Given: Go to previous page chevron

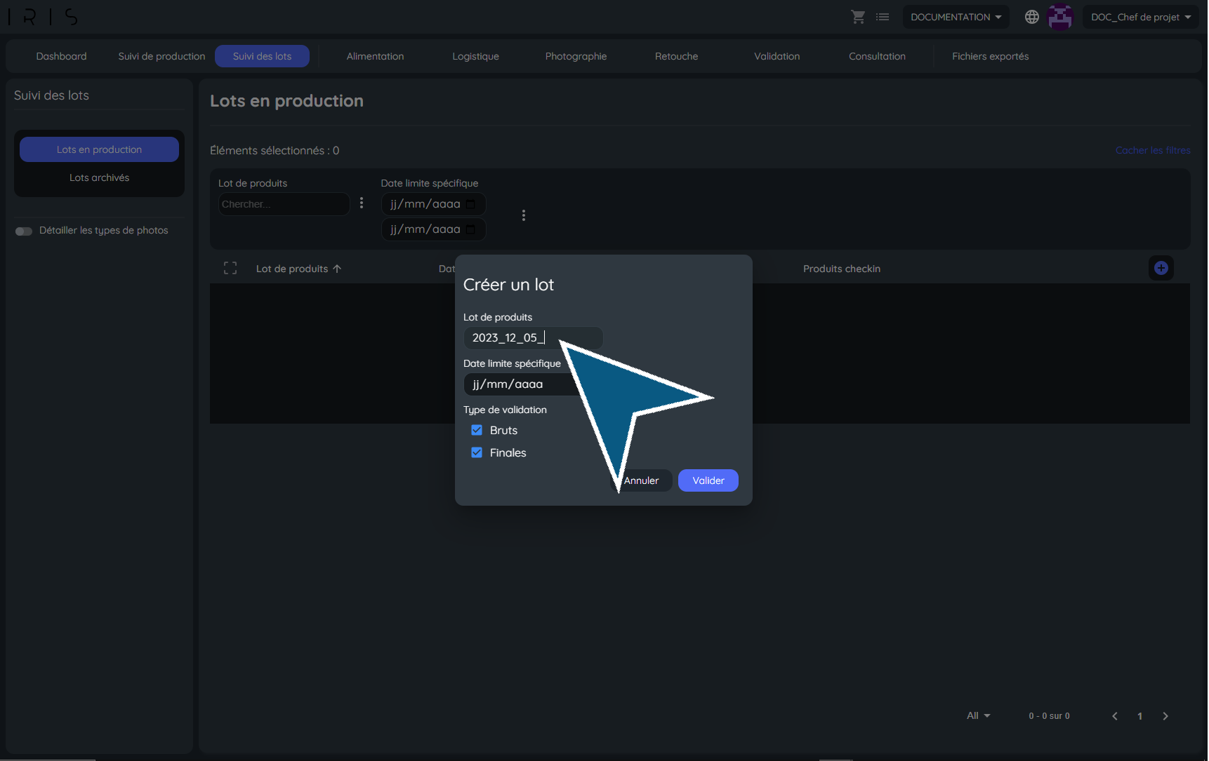Looking at the screenshot, I should tap(1115, 716).
